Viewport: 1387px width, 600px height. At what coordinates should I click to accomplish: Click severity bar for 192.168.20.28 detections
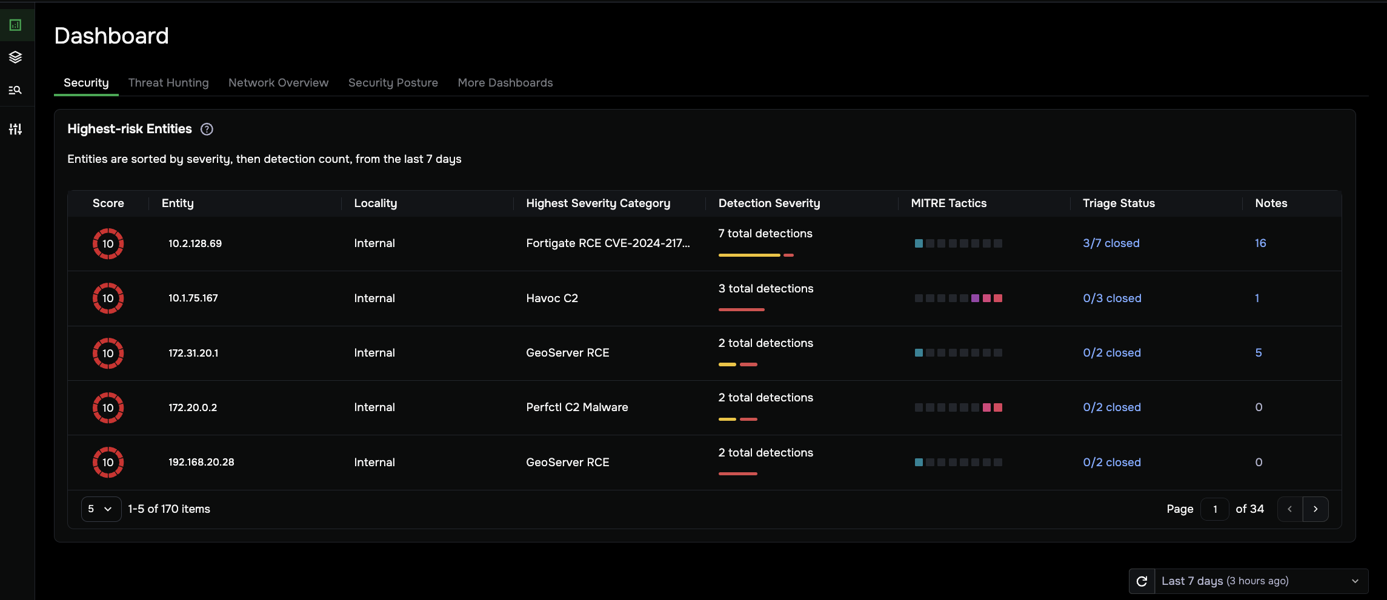click(738, 474)
